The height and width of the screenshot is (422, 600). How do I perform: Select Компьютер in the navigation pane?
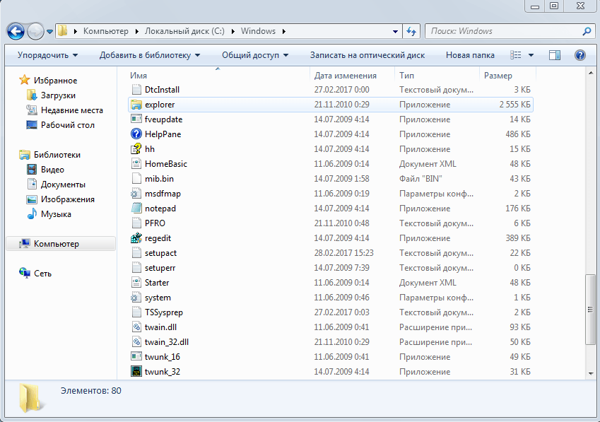57,244
